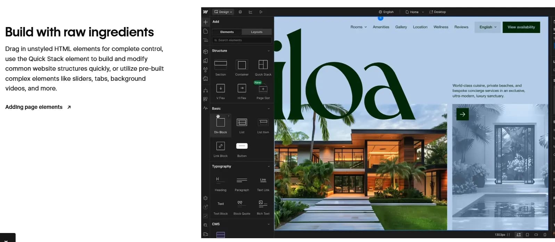Click the Search elements field

(x=242, y=40)
